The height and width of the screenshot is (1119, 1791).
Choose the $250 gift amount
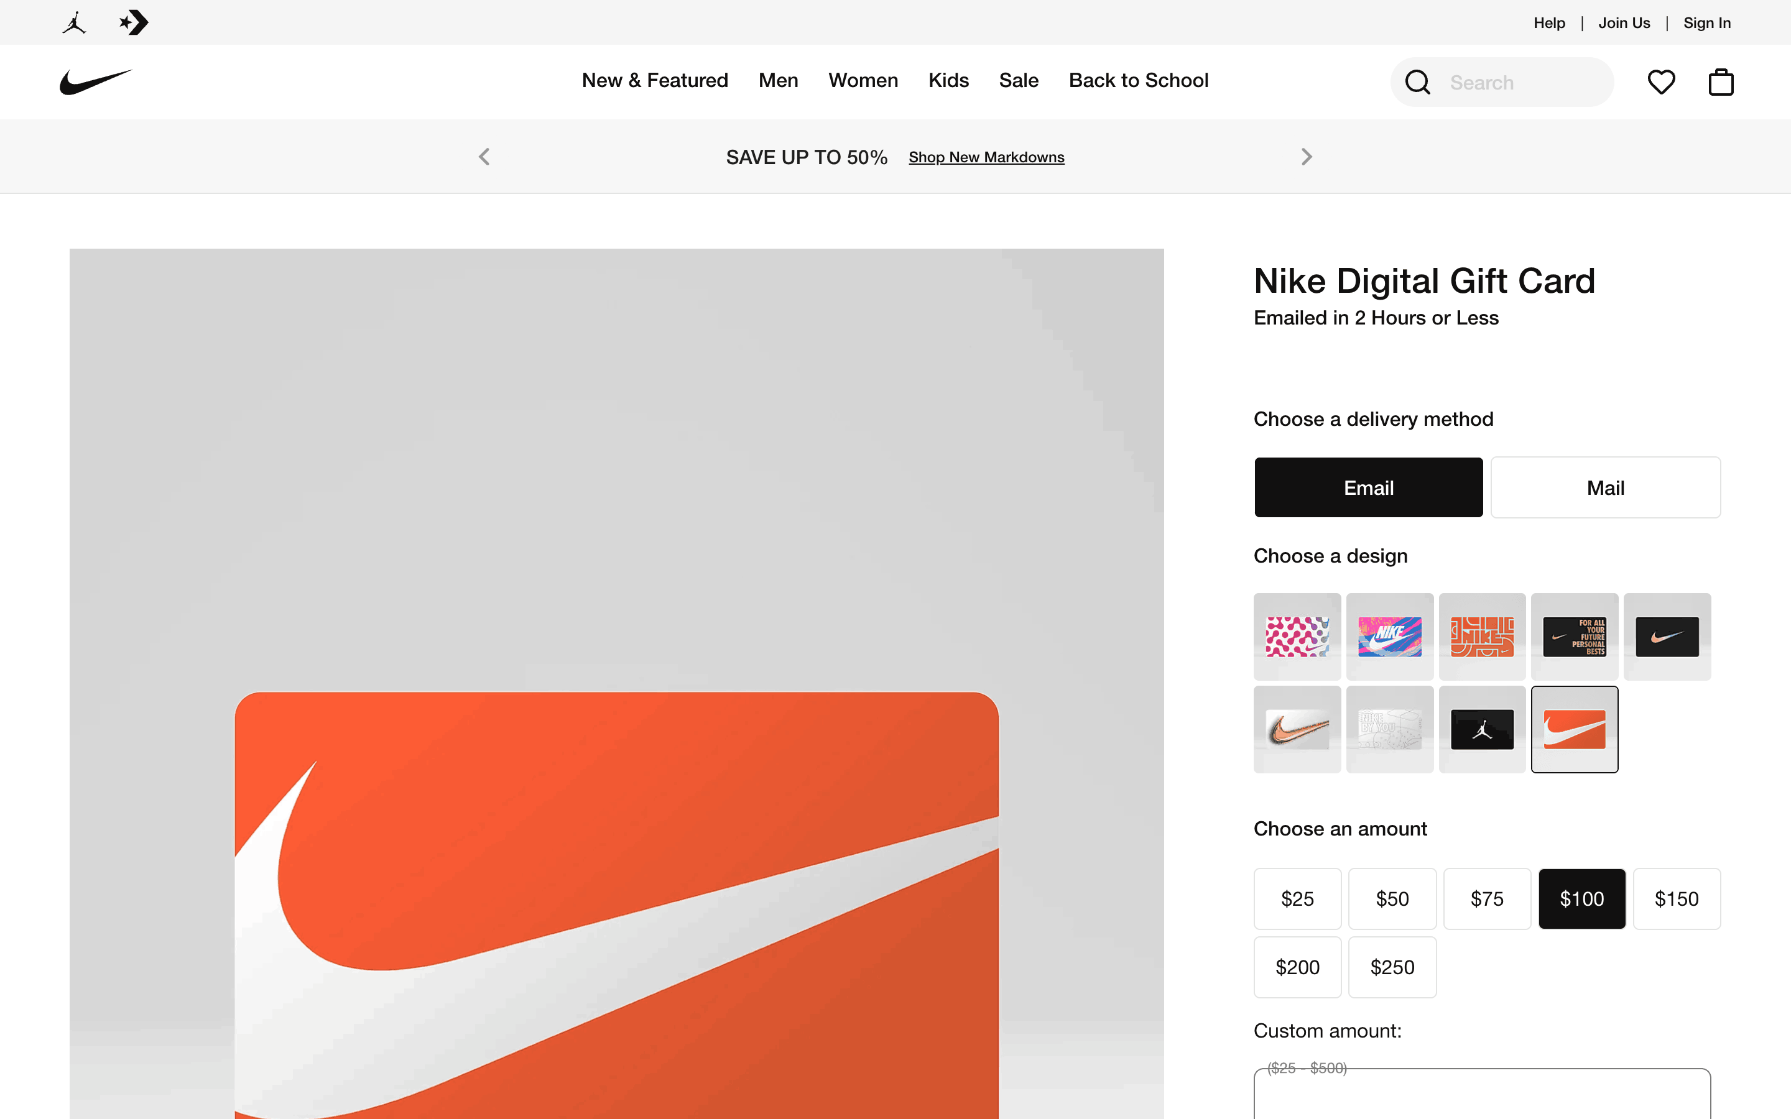[1391, 967]
